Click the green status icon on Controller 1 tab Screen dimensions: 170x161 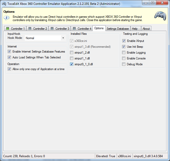coord(8,28)
